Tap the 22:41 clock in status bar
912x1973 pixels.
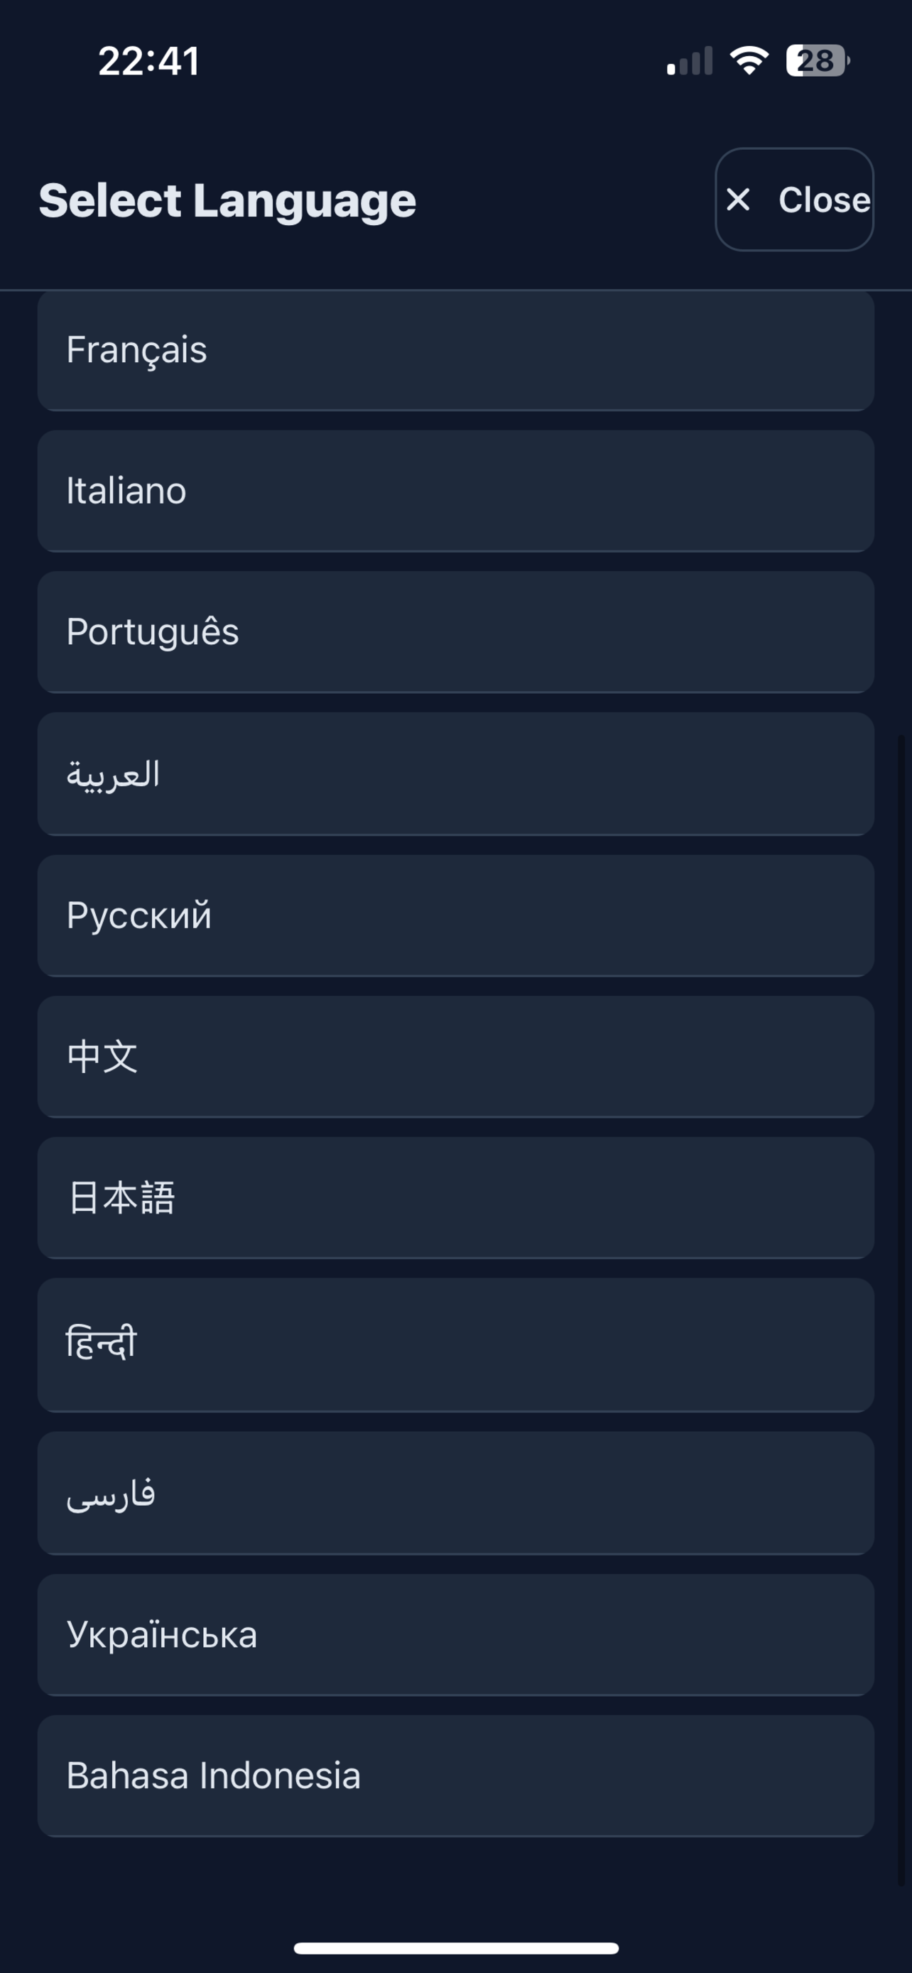149,61
